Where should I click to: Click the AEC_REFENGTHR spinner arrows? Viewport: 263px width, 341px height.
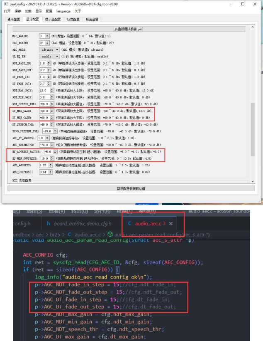52,145
